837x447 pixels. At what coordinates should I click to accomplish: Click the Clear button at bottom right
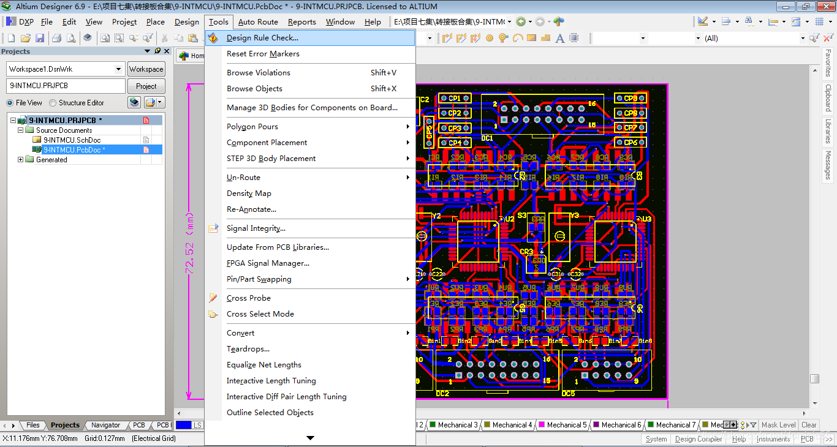(x=809, y=425)
